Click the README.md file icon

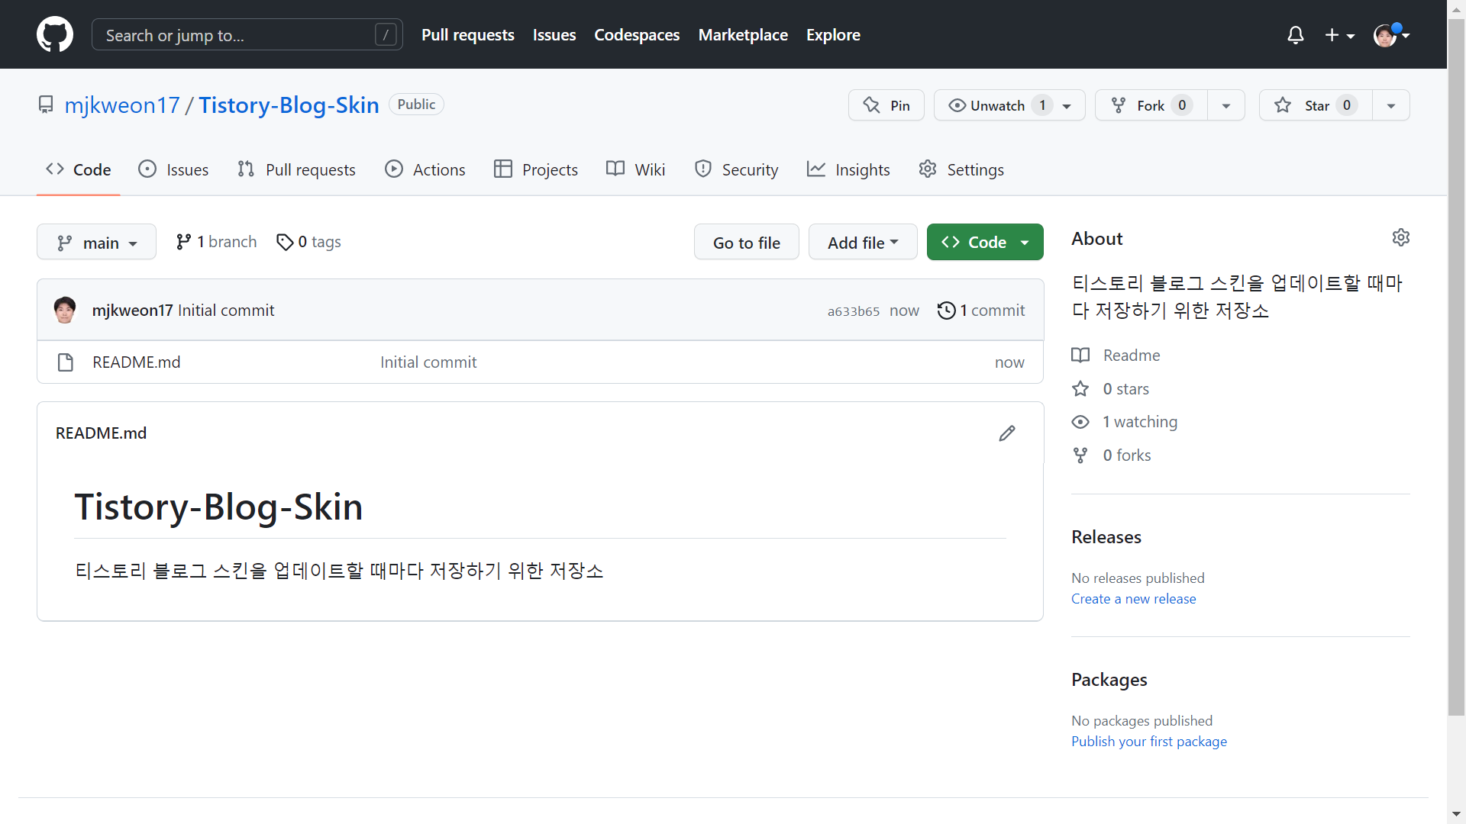66,362
